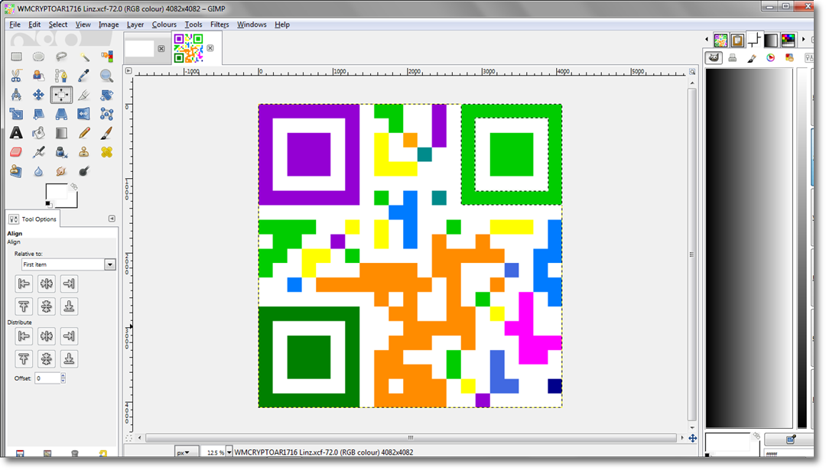
Task: Activate the Paintbrush tool
Action: click(x=106, y=133)
